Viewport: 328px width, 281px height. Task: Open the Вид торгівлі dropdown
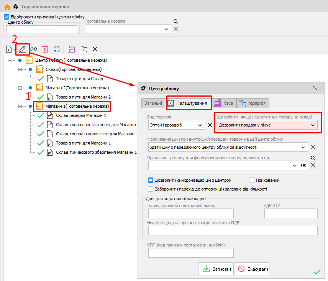coord(200,125)
